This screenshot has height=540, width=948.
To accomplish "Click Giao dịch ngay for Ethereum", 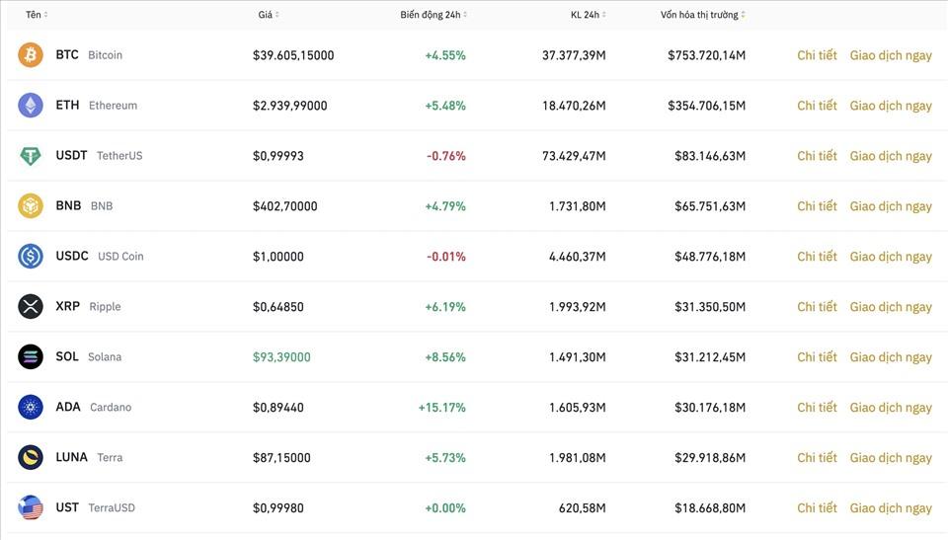I will (x=891, y=106).
